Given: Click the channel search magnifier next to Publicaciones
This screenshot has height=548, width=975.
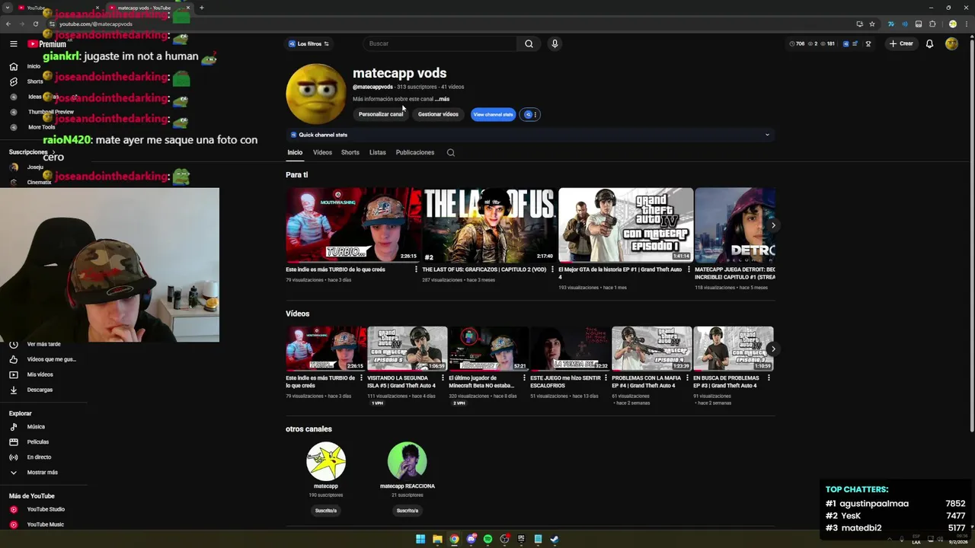Looking at the screenshot, I should (x=451, y=153).
